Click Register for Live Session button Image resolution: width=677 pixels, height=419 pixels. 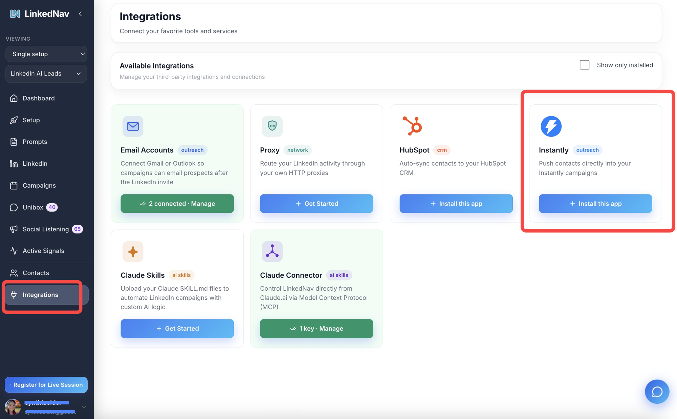[46, 385]
